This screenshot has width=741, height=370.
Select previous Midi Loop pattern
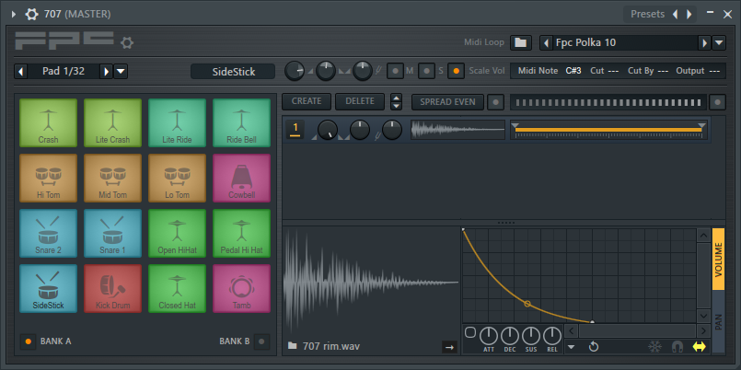546,42
